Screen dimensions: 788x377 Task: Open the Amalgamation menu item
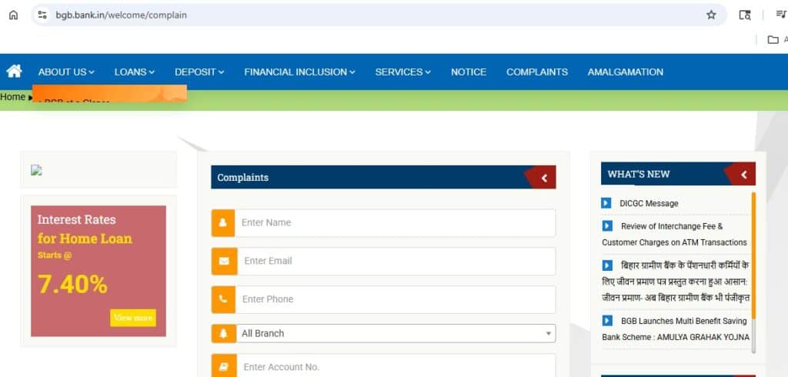[x=625, y=72]
